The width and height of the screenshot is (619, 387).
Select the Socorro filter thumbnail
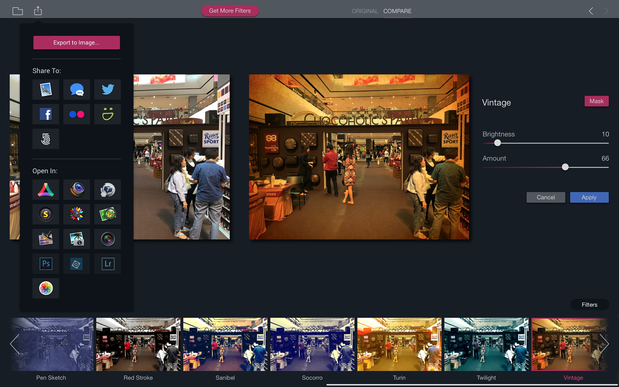pos(312,344)
